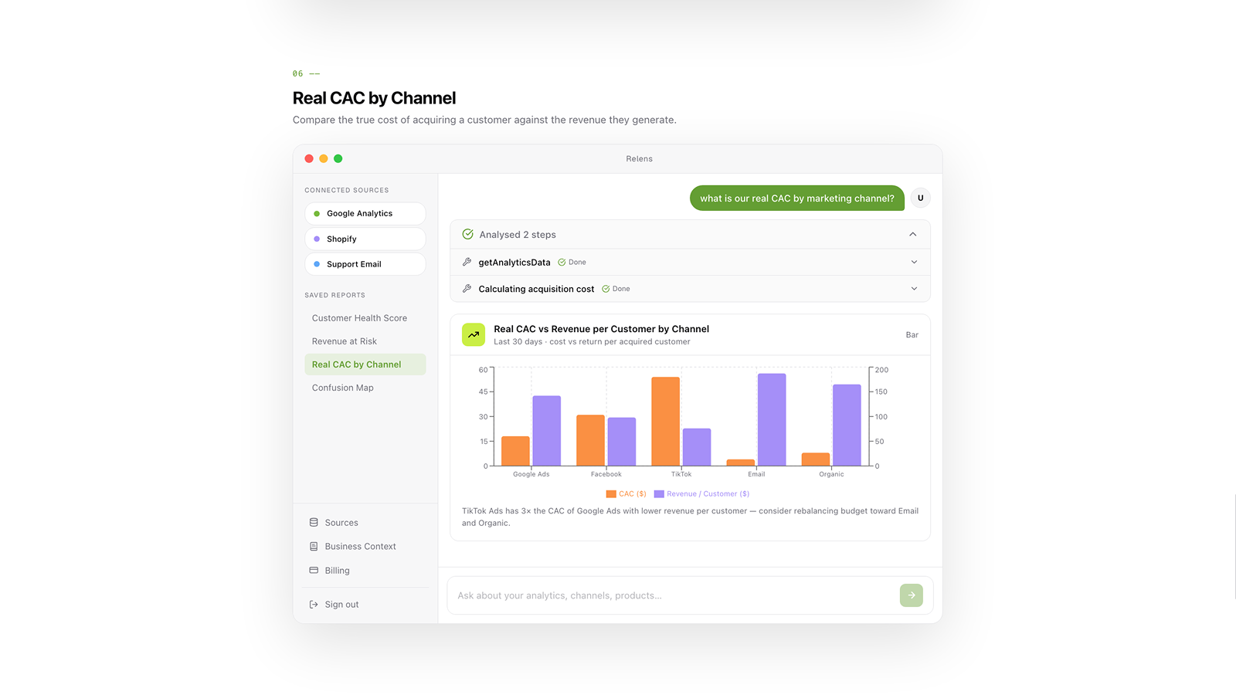Focus the Ask about your analytics field

672,595
